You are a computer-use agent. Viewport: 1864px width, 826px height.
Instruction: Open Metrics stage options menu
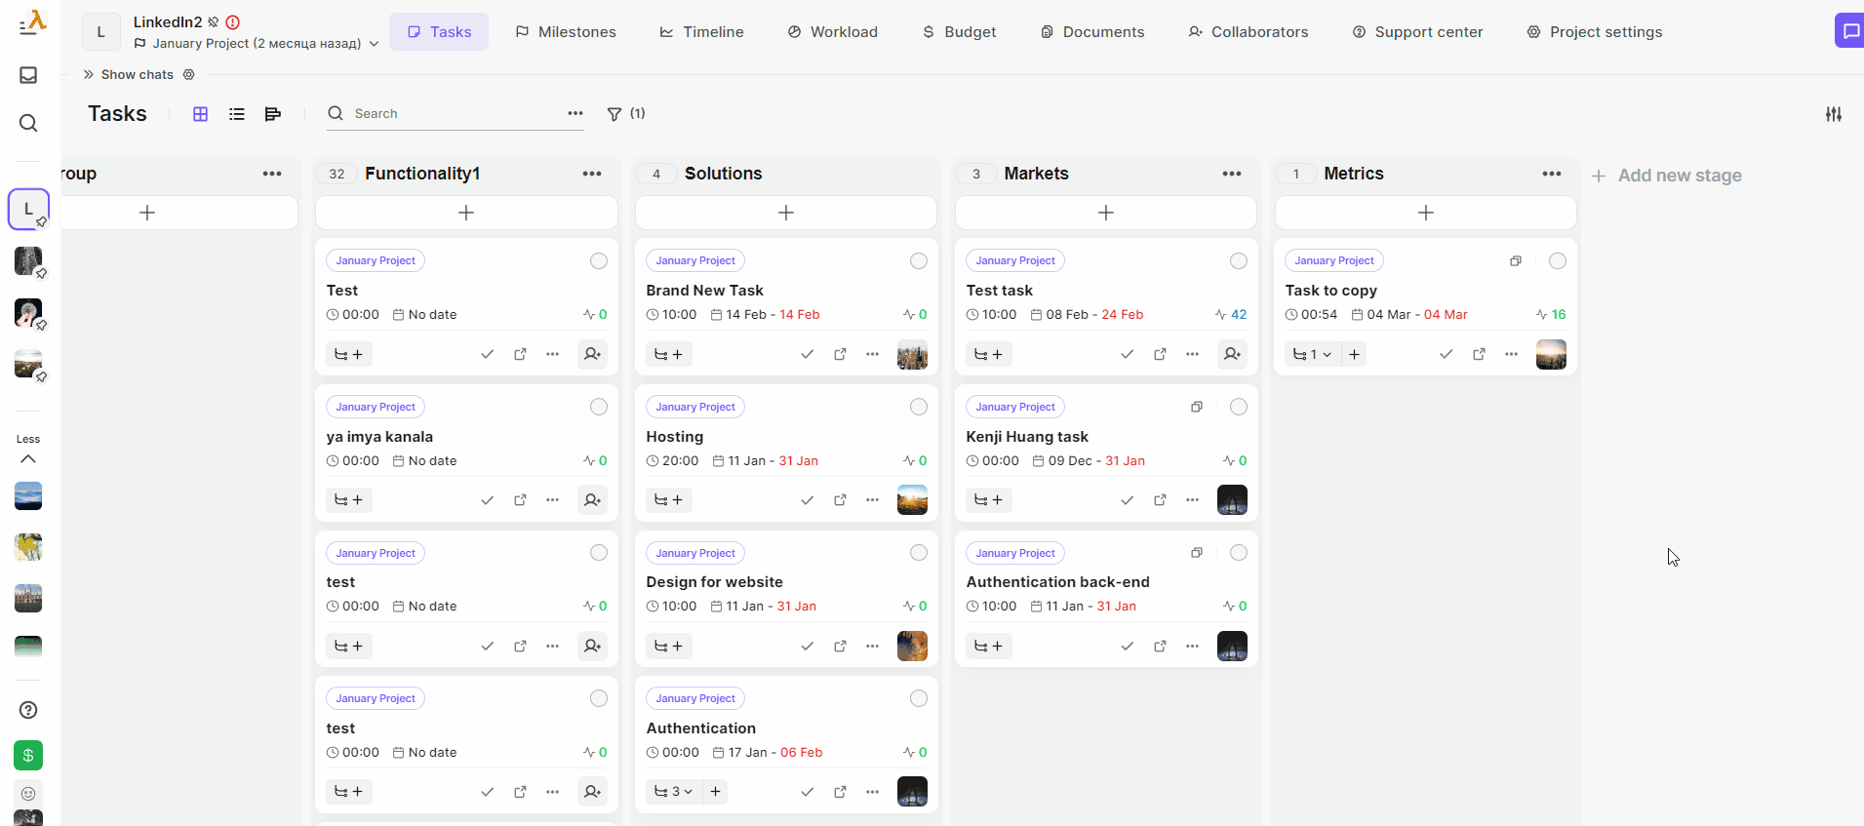1552,174
